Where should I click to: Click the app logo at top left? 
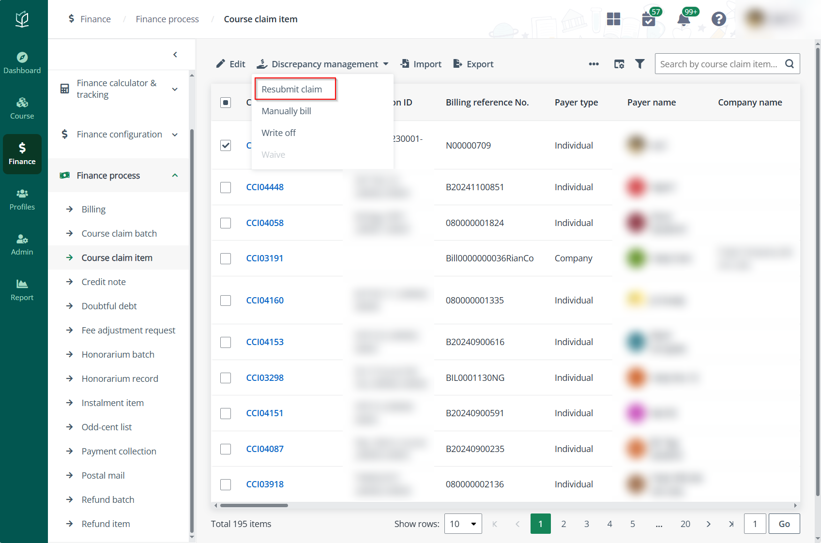coord(22,19)
